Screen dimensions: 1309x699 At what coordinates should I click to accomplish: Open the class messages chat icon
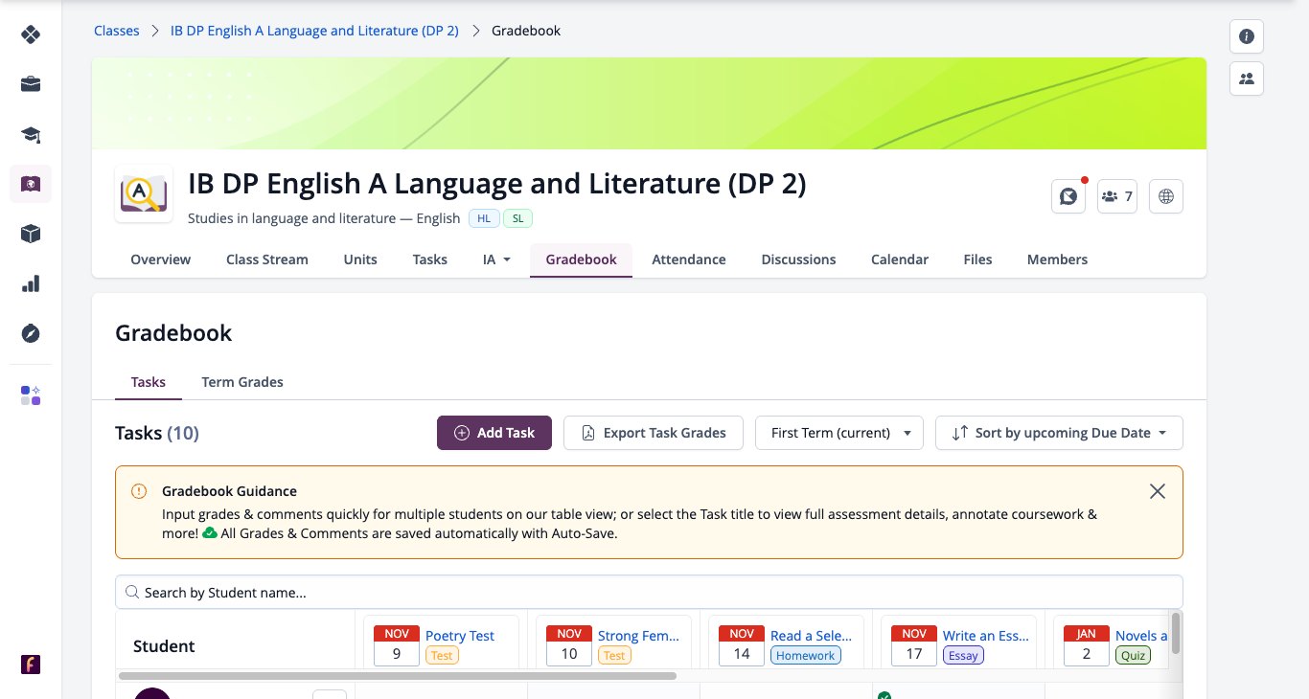click(1068, 196)
